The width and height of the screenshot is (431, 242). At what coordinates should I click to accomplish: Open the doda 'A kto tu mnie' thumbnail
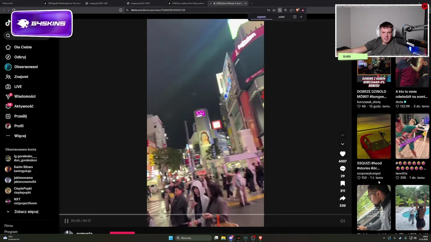coord(412,72)
